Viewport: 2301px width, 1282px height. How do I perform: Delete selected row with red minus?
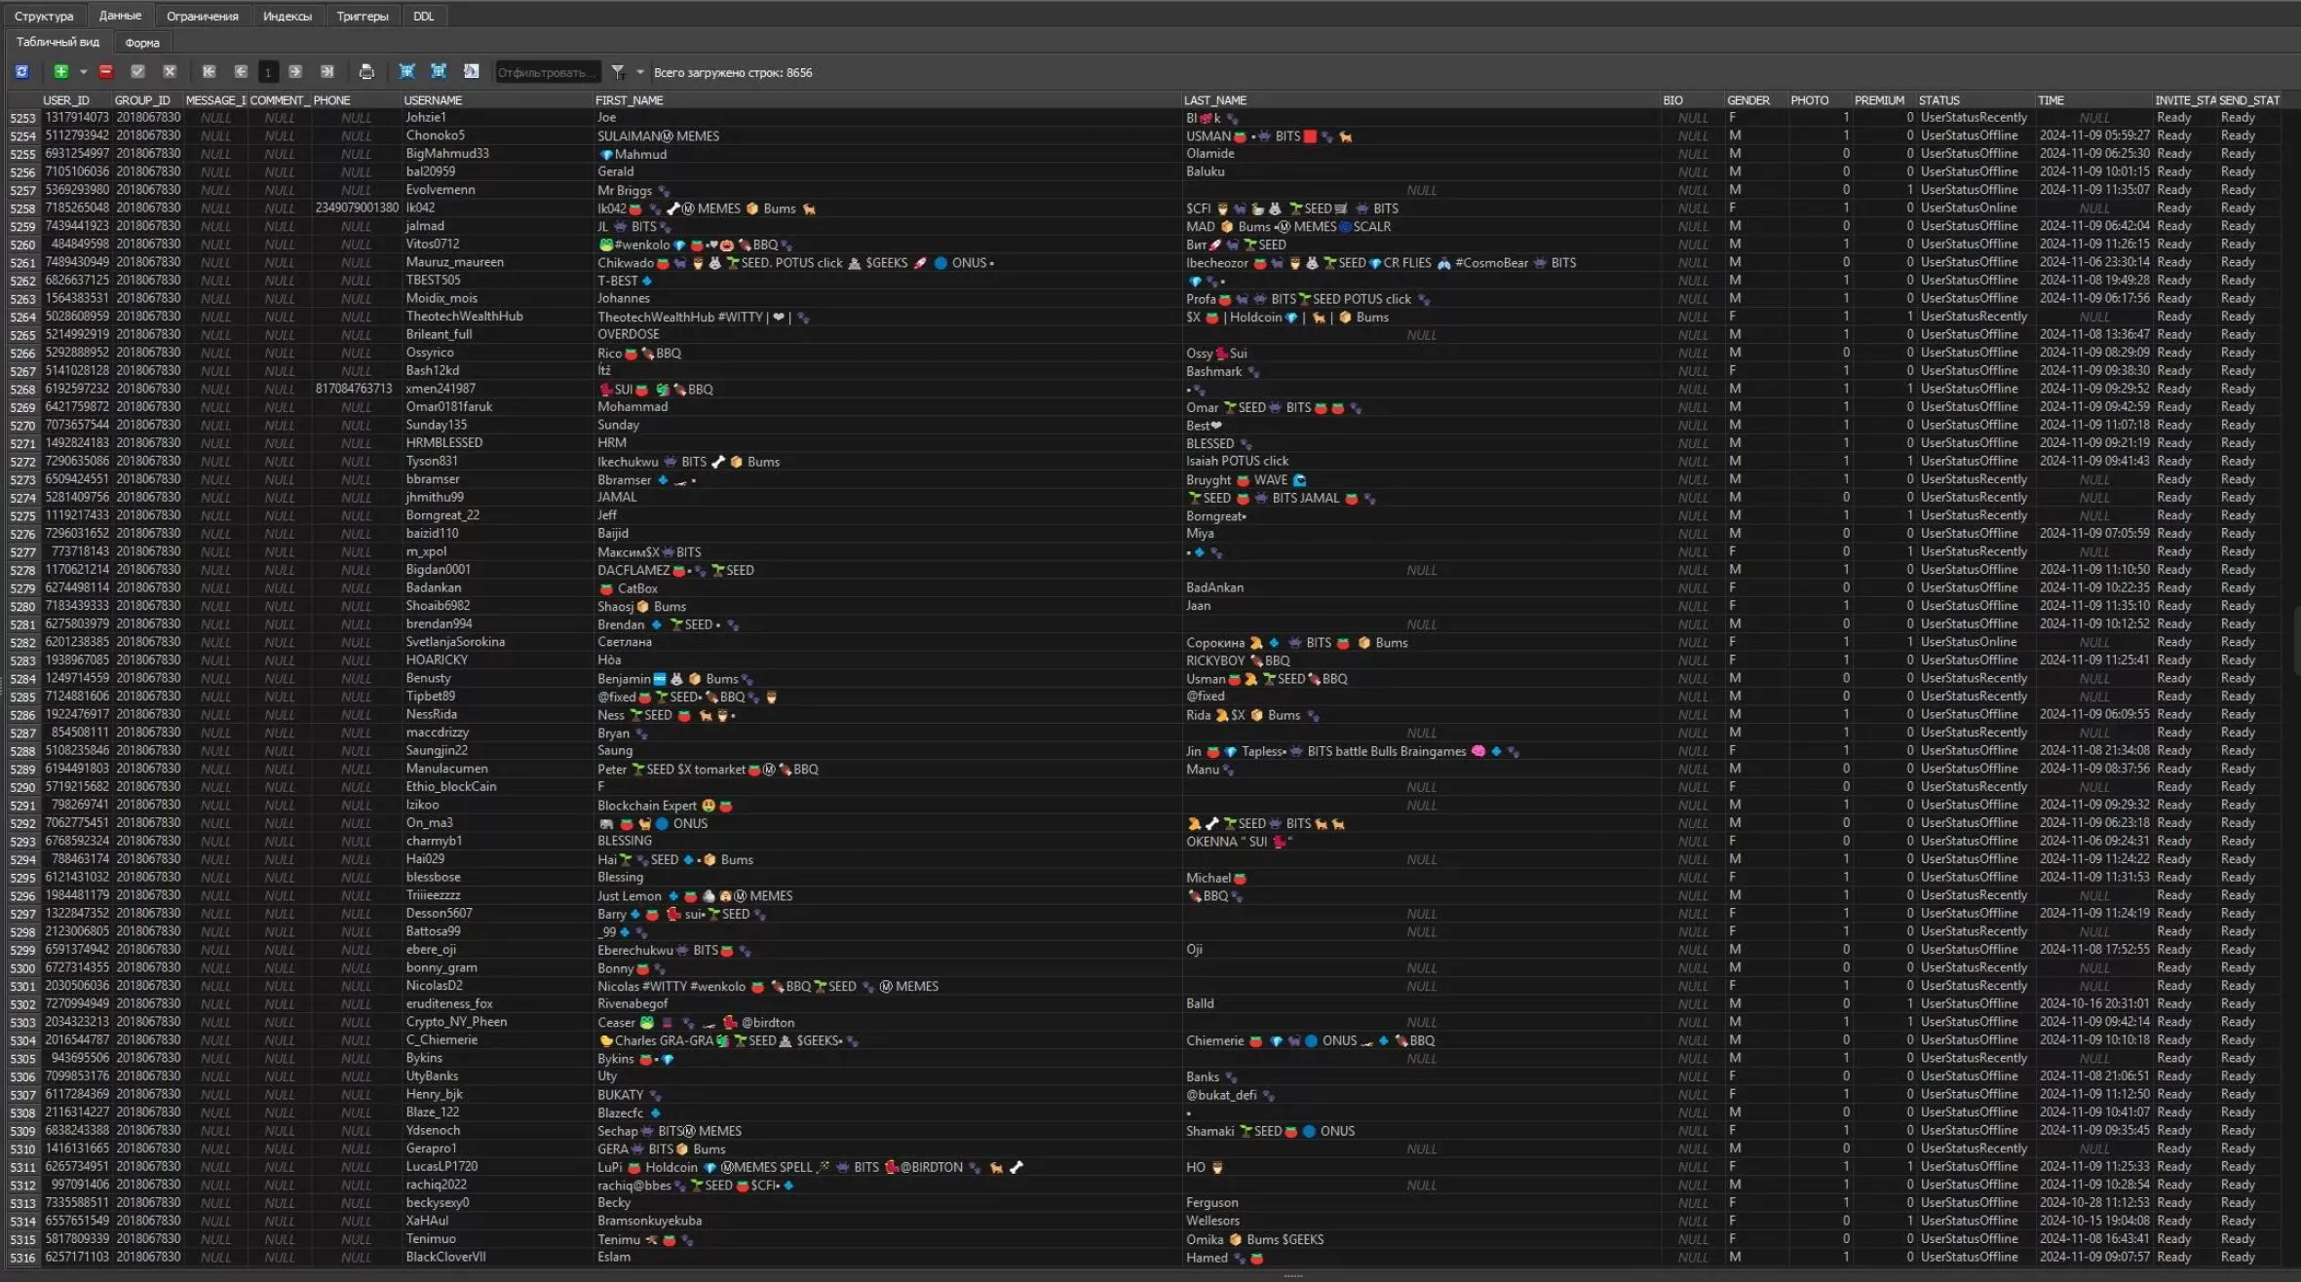pos(106,71)
